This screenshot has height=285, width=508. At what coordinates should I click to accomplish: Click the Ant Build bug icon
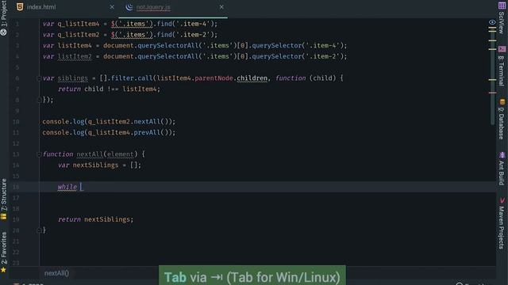coord(502,155)
